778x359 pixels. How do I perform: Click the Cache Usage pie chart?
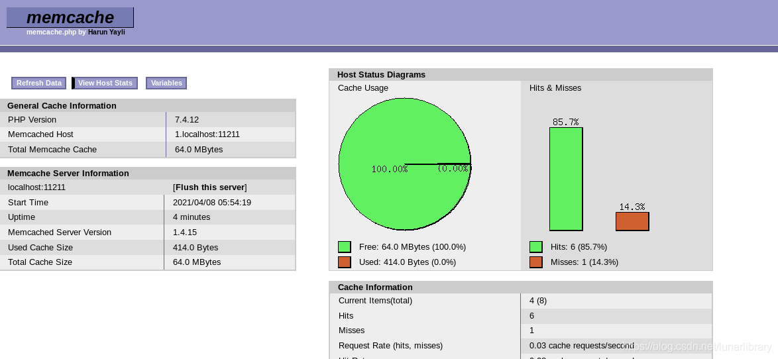[405, 164]
